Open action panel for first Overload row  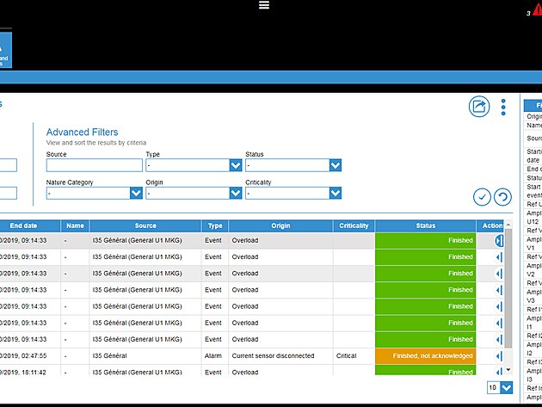tap(498, 241)
